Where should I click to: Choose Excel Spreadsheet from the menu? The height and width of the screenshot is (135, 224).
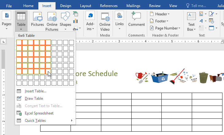[39, 113]
